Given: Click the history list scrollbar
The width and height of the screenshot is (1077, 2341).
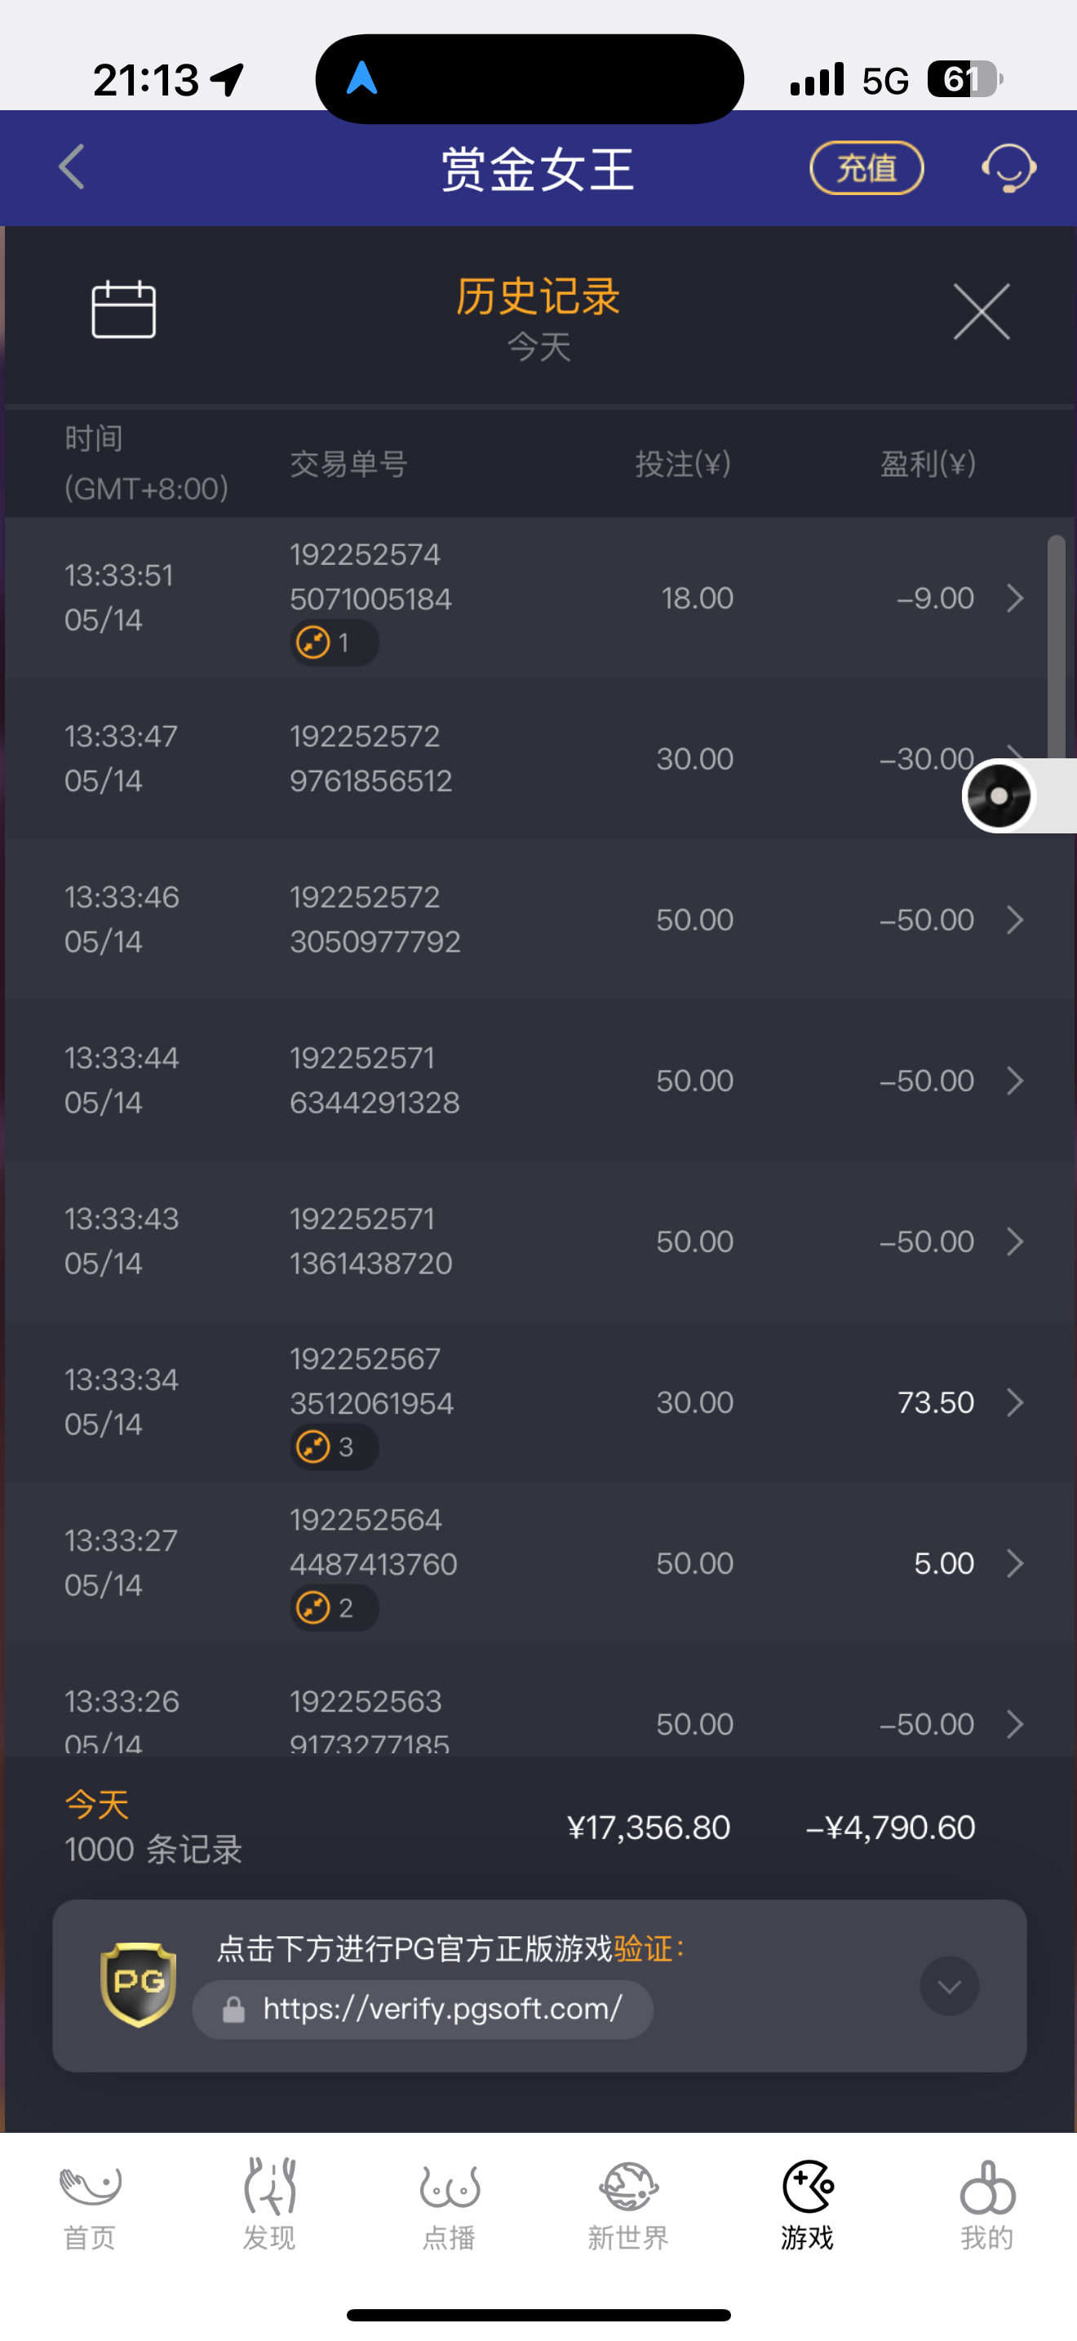Looking at the screenshot, I should click(x=1055, y=645).
